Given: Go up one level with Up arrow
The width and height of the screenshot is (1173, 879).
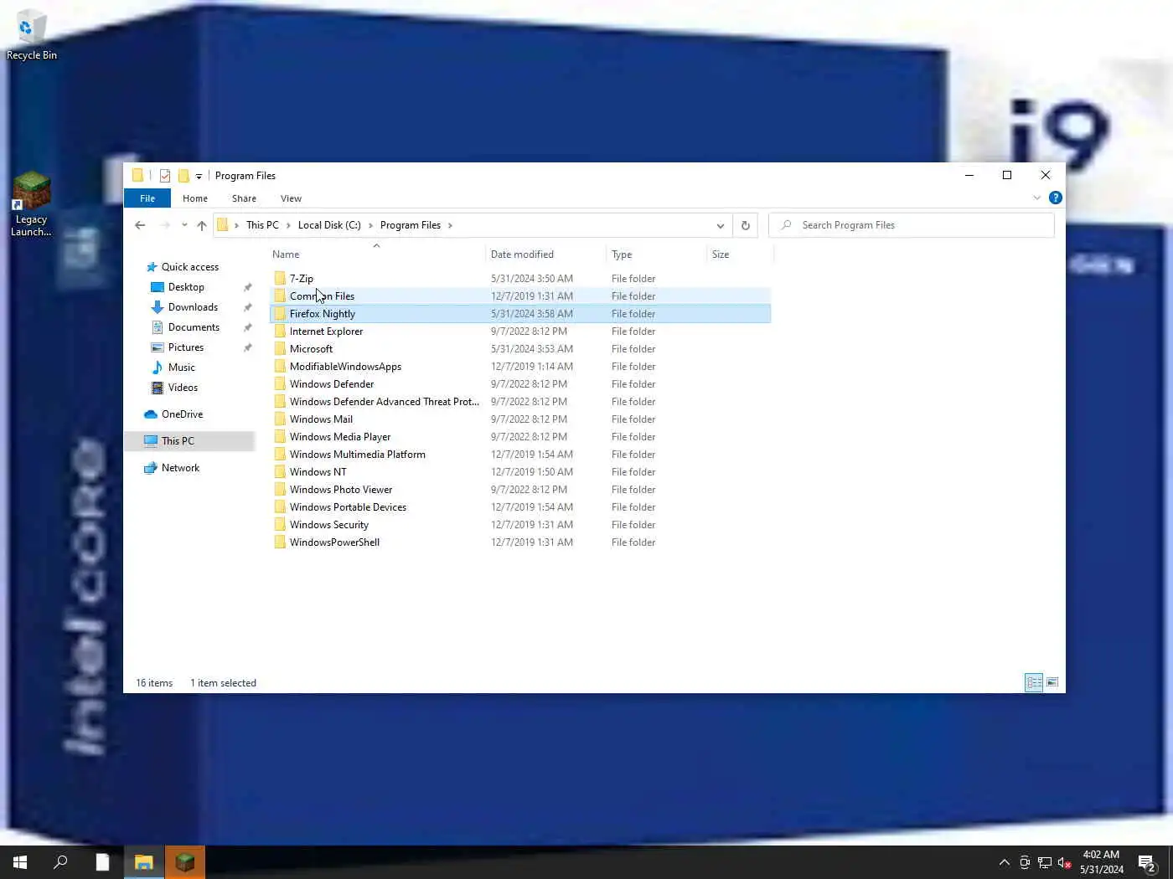Looking at the screenshot, I should (202, 225).
